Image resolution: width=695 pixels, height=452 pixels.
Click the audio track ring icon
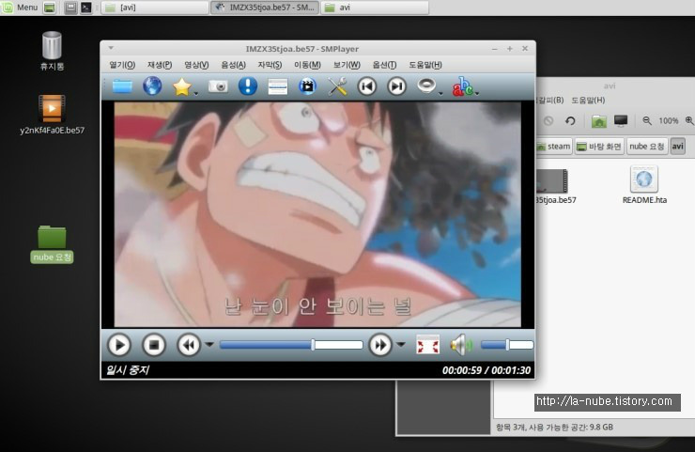tap(426, 86)
